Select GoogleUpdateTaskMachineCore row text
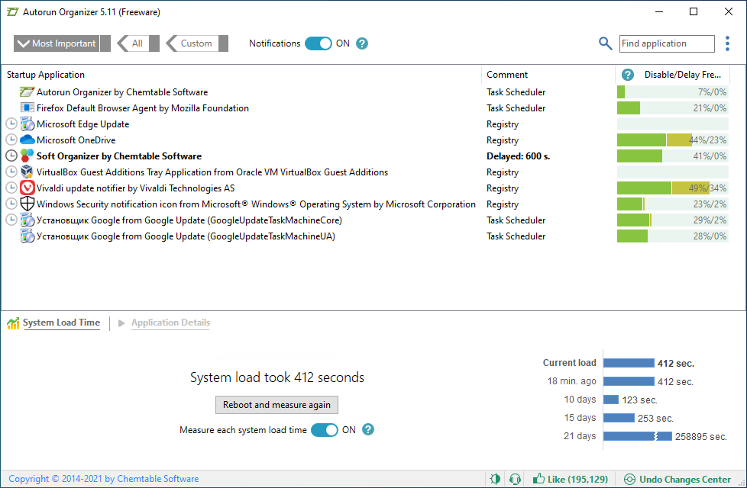 189,220
